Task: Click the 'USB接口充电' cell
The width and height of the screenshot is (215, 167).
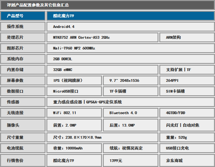Action: pyautogui.click(x=187, y=148)
